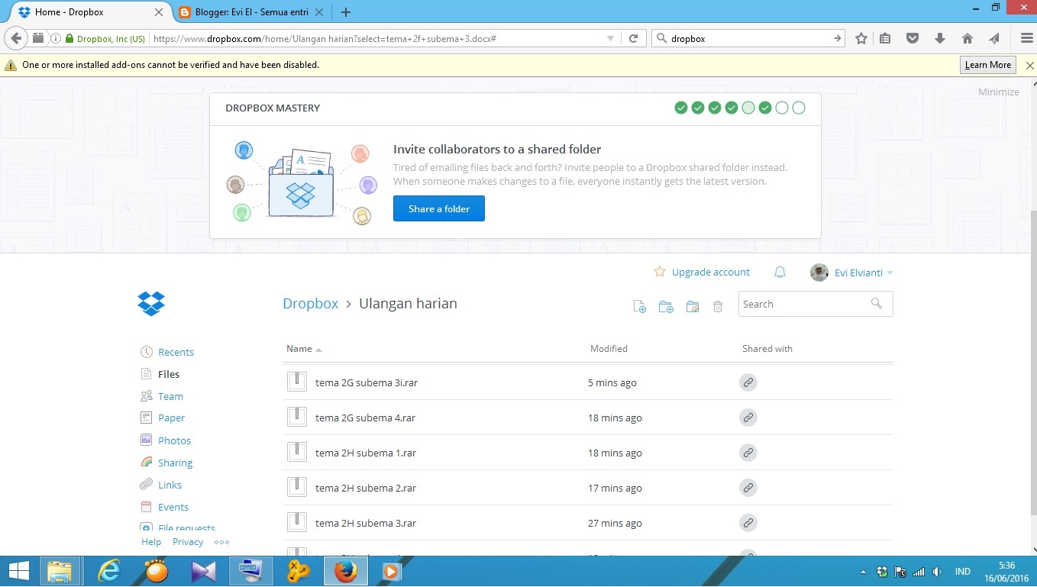Open the Firefox downloads arrow icon
The image size is (1037, 587).
(940, 38)
